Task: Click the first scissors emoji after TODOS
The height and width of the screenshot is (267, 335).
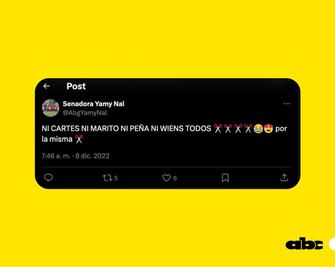Action: [x=218, y=129]
